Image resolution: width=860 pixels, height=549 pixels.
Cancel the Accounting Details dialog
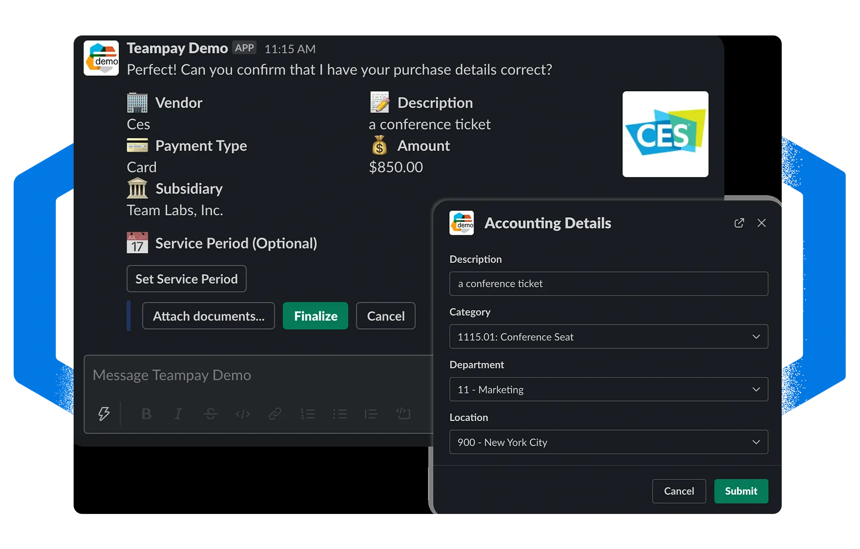point(679,491)
